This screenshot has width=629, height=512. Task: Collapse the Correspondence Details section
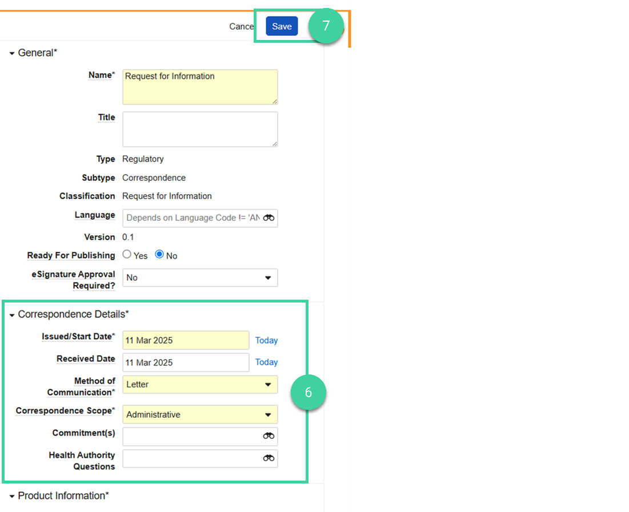(x=12, y=315)
